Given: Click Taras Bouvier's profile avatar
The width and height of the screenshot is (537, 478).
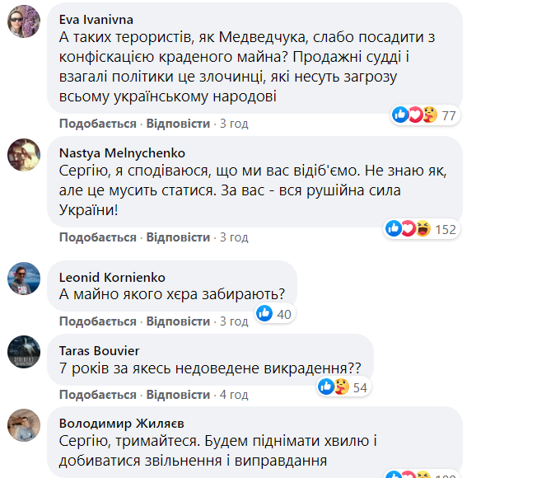Looking at the screenshot, I should click(x=25, y=351).
